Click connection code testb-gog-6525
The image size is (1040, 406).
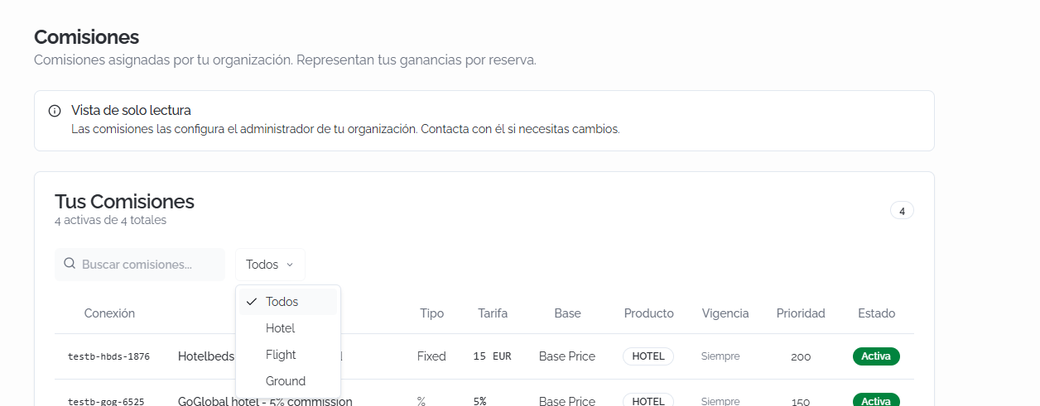point(105,401)
